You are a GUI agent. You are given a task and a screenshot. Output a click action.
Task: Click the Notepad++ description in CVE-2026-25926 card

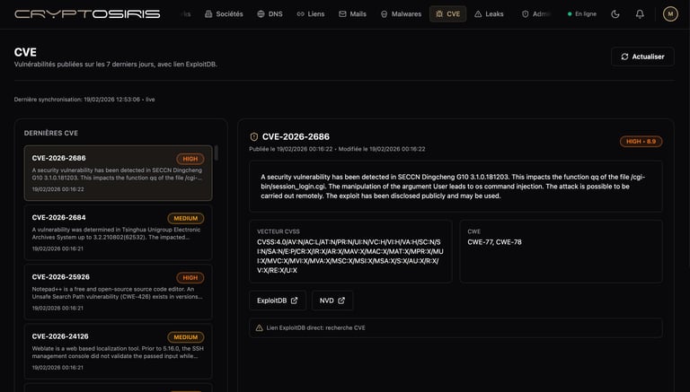click(118, 293)
